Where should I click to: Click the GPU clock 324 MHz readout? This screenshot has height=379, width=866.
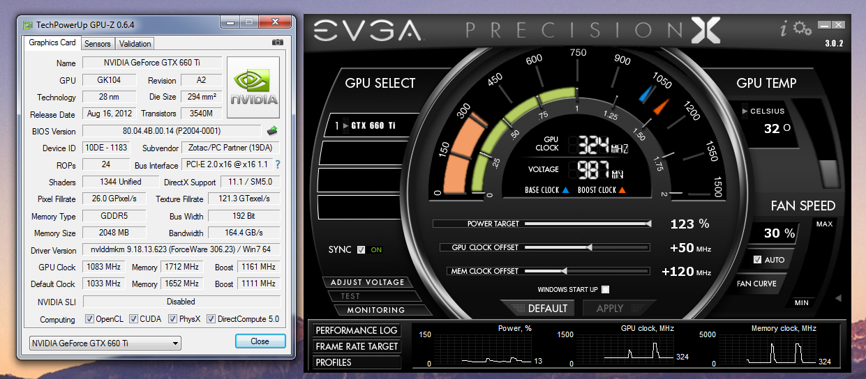point(599,145)
